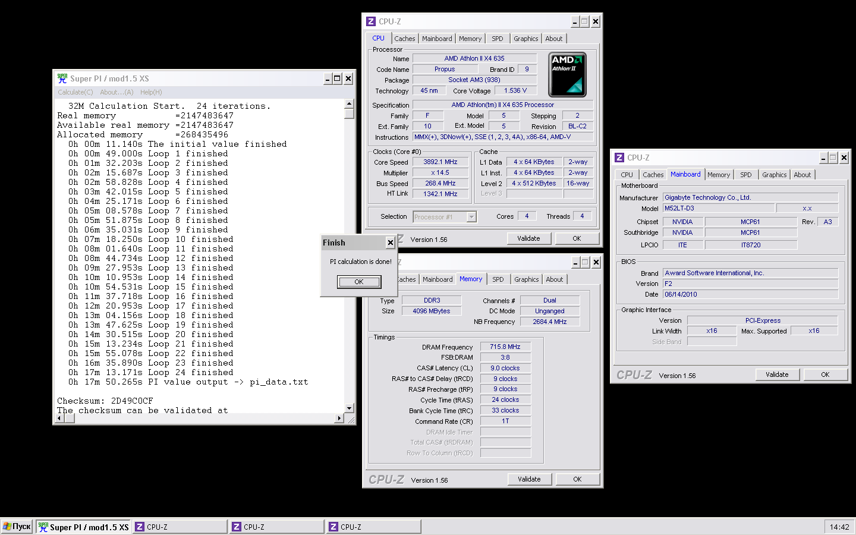Open the Help menu in Super PI
The image size is (856, 535).
point(151,92)
